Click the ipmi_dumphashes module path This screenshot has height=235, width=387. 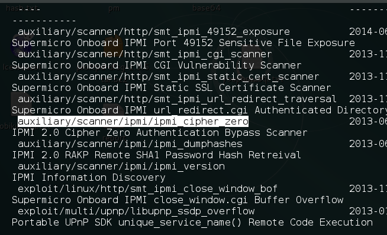[x=130, y=144]
